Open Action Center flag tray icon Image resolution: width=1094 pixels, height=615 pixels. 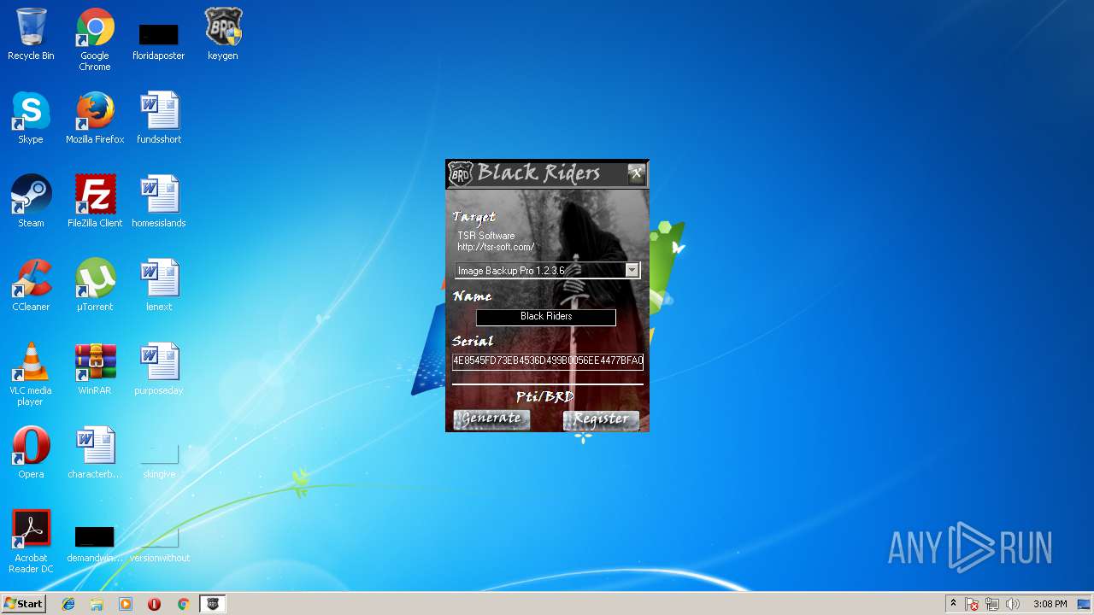[x=972, y=604]
